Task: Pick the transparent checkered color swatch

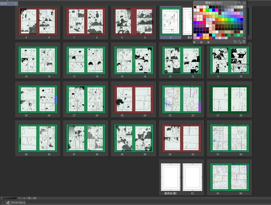Action: 207,7
